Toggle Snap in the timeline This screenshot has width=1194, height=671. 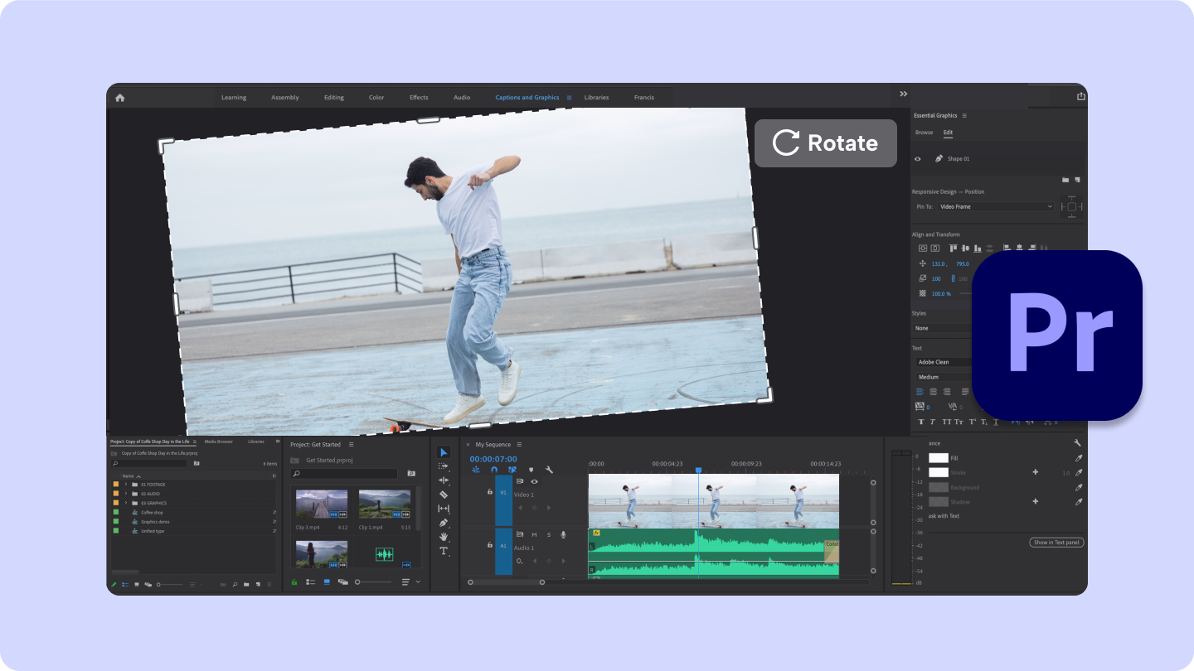point(494,468)
